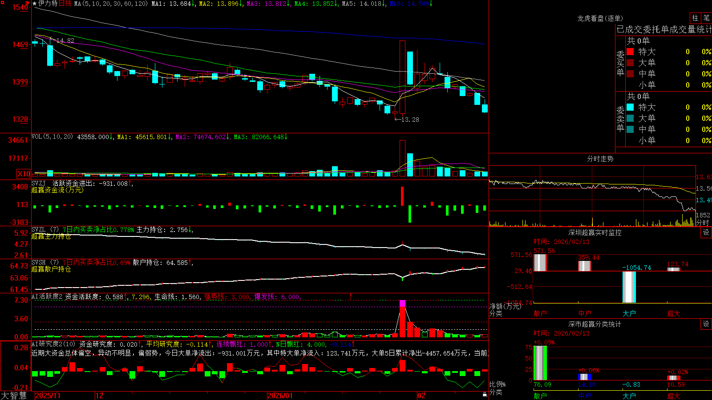Image resolution: width=712 pixels, height=400 pixels.
Task: Click the 散户 bar in 深圳超赢实时监控
Action: [540, 263]
